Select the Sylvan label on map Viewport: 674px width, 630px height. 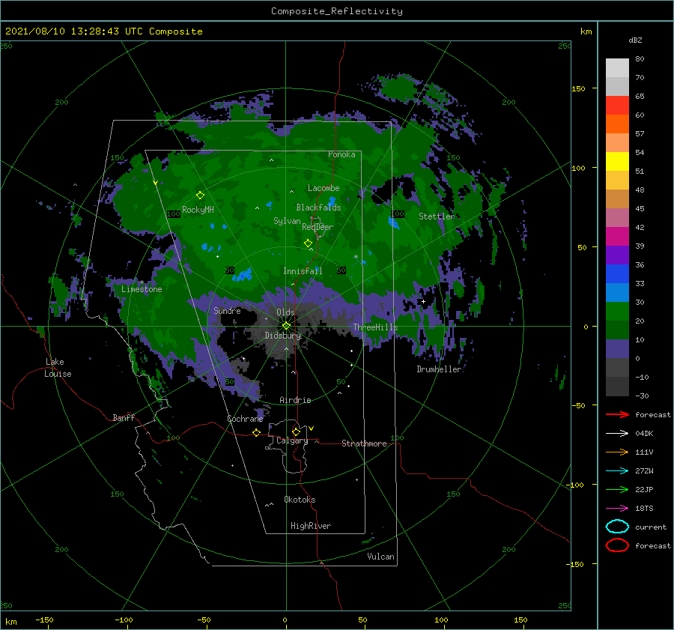[287, 221]
